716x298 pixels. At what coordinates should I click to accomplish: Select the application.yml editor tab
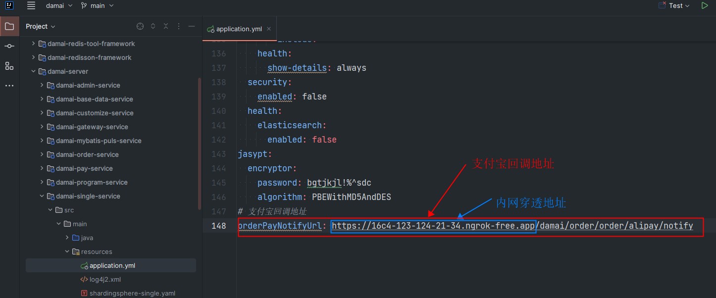click(x=235, y=29)
